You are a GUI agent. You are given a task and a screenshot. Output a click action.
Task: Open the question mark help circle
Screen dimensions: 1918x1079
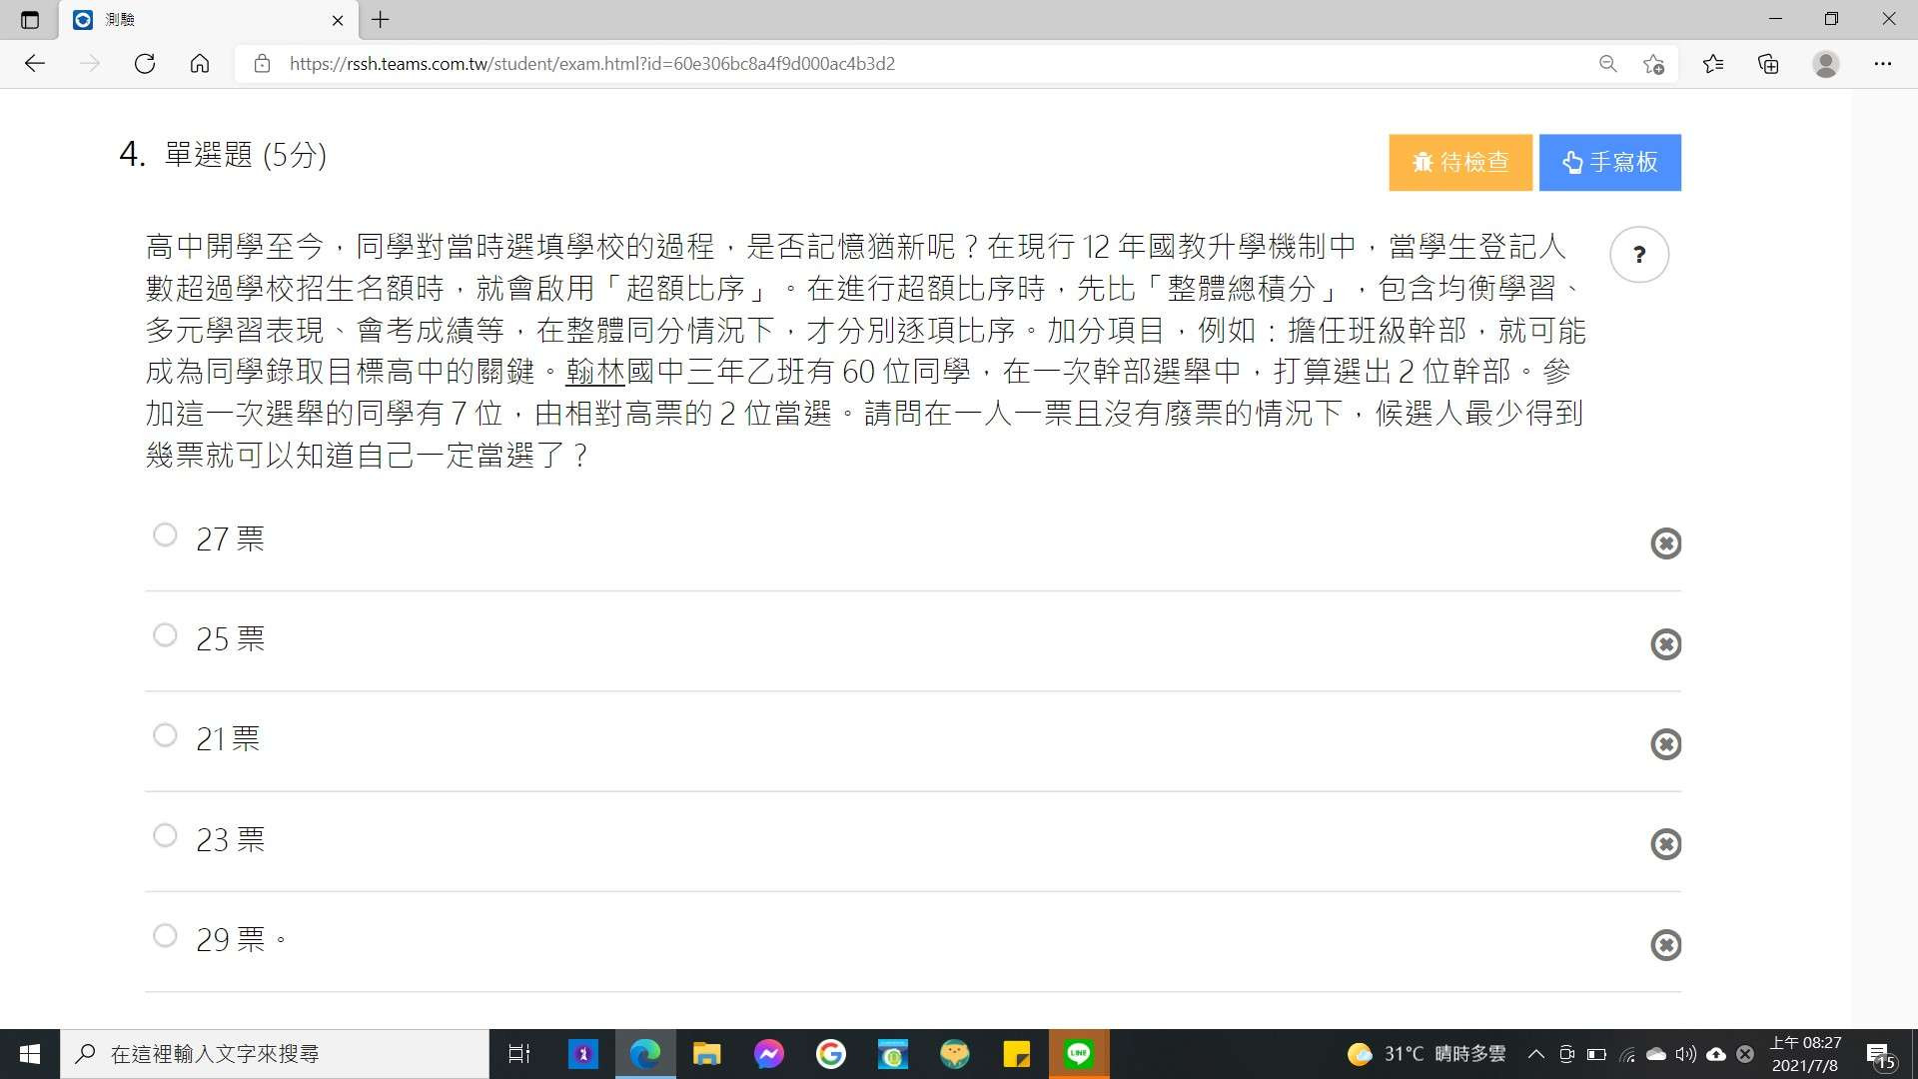tap(1638, 255)
